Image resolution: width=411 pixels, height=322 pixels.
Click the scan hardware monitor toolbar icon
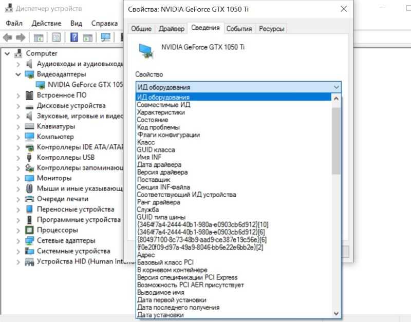click(x=106, y=37)
